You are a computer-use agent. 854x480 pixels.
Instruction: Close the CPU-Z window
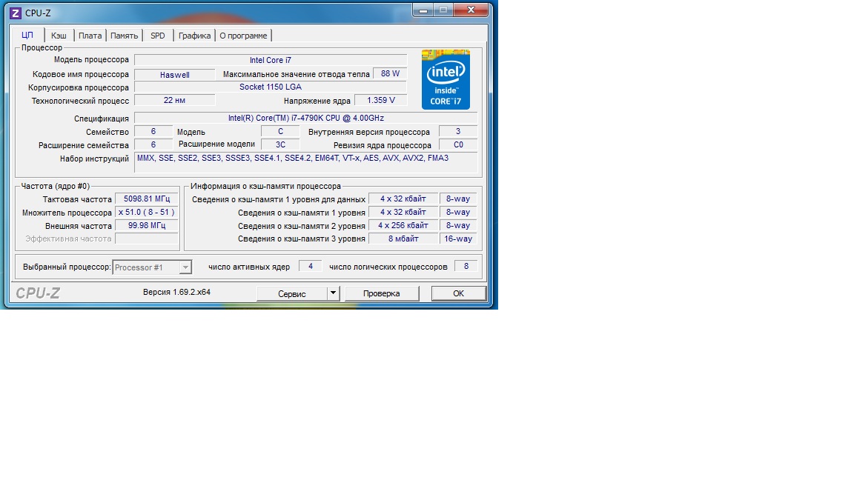click(471, 10)
